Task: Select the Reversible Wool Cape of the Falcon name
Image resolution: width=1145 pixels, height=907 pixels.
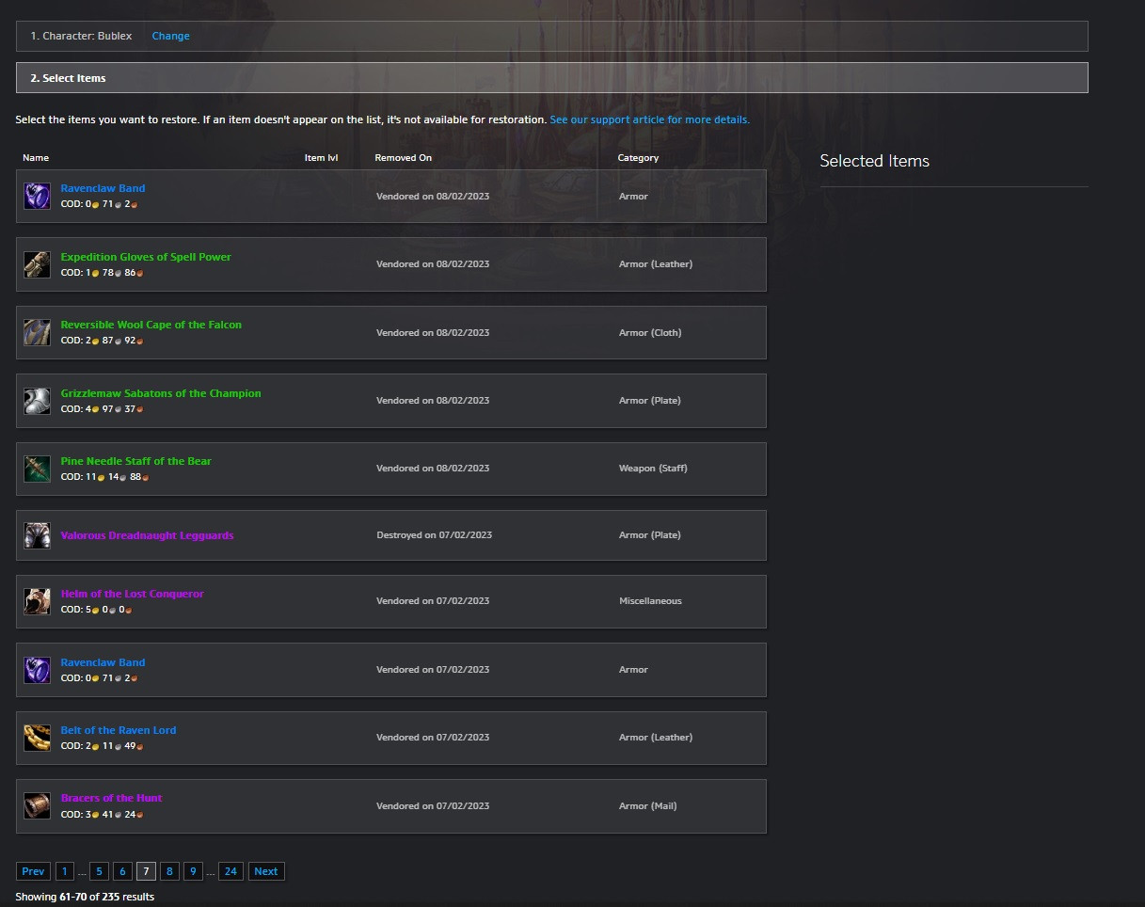Action: coord(151,325)
